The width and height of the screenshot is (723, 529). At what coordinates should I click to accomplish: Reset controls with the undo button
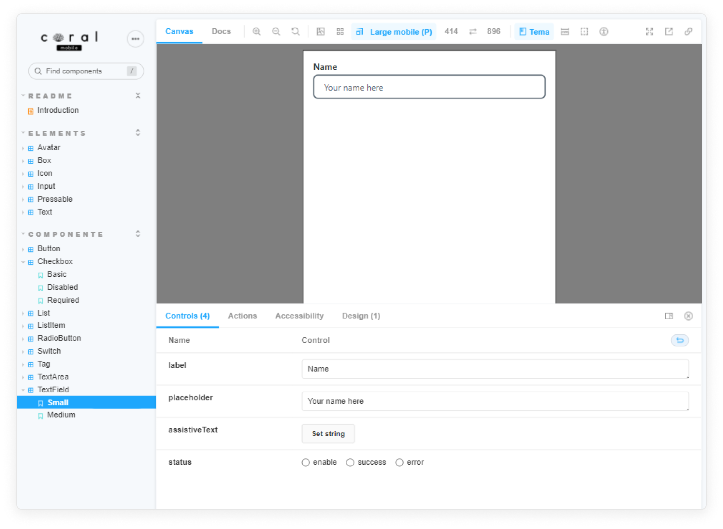679,340
